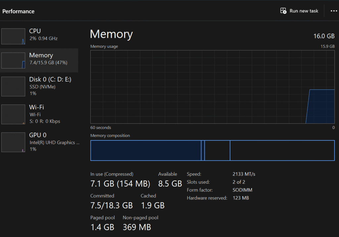Click the Hardware reserved 123 MB value

coord(241,198)
